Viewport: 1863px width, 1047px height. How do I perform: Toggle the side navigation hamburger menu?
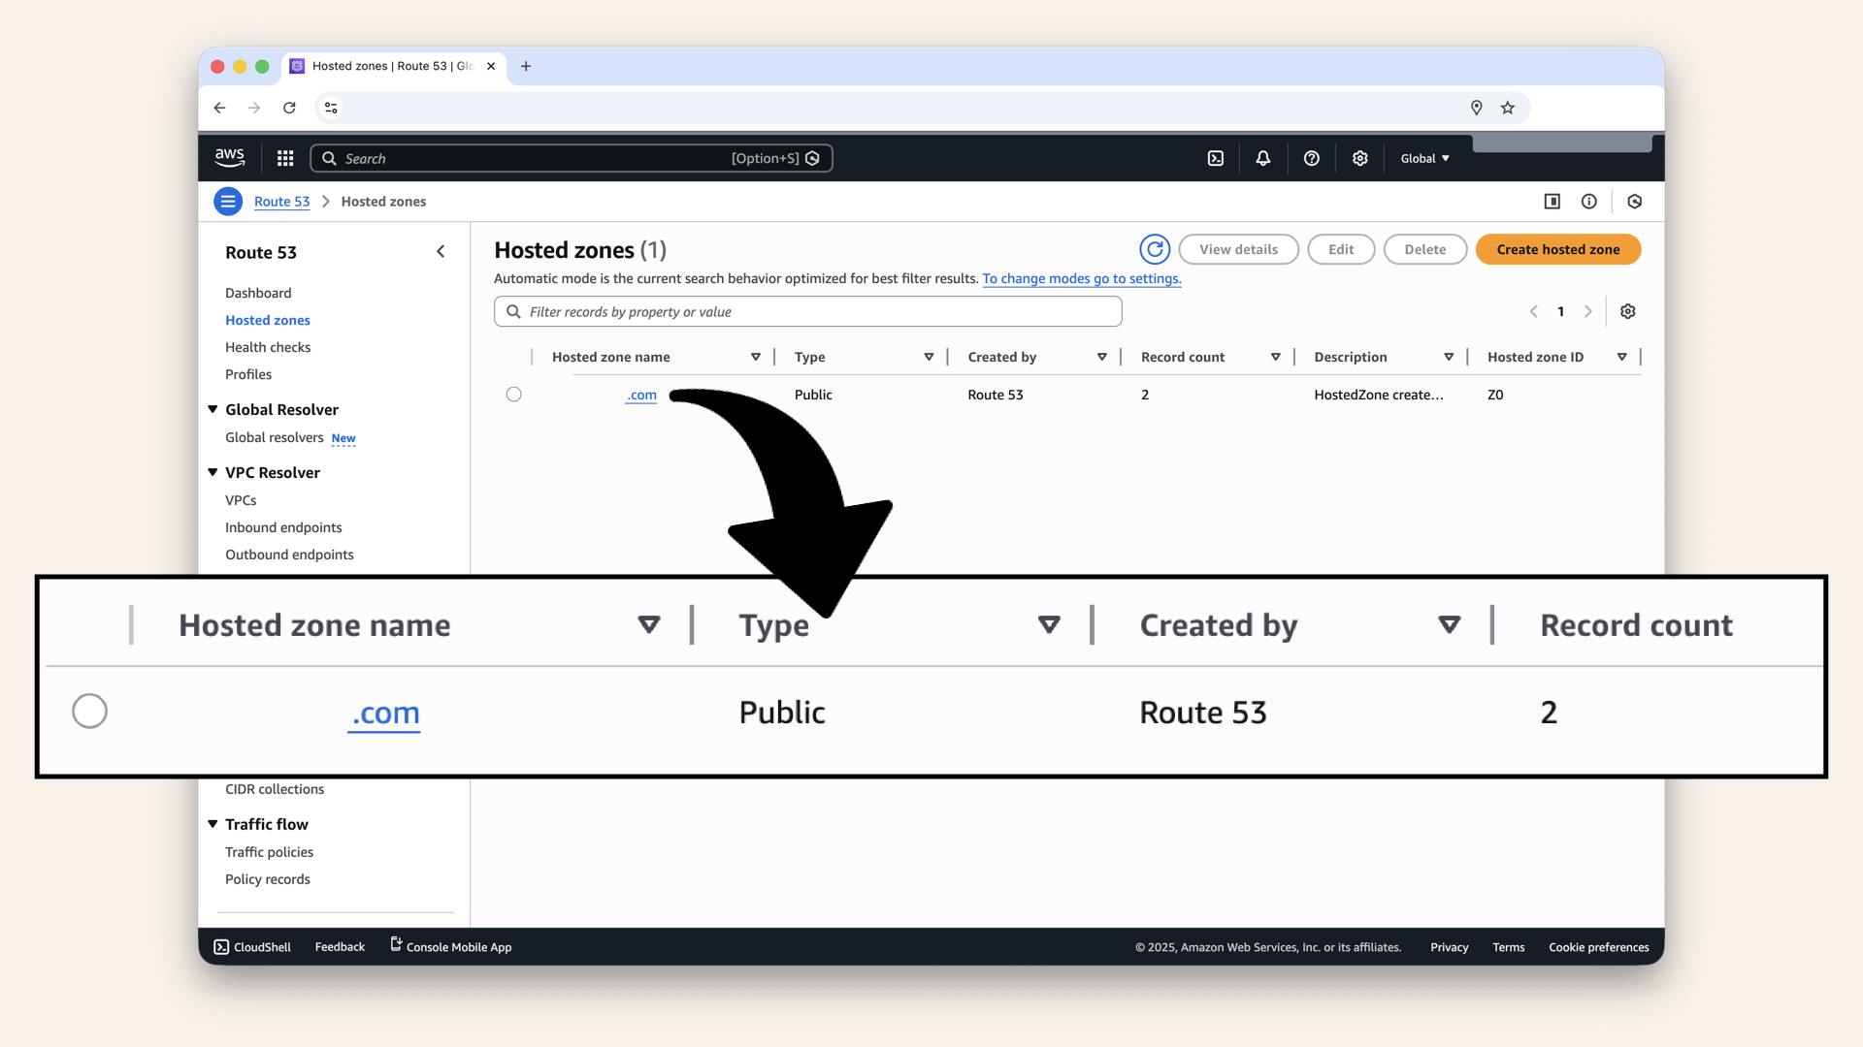click(228, 202)
